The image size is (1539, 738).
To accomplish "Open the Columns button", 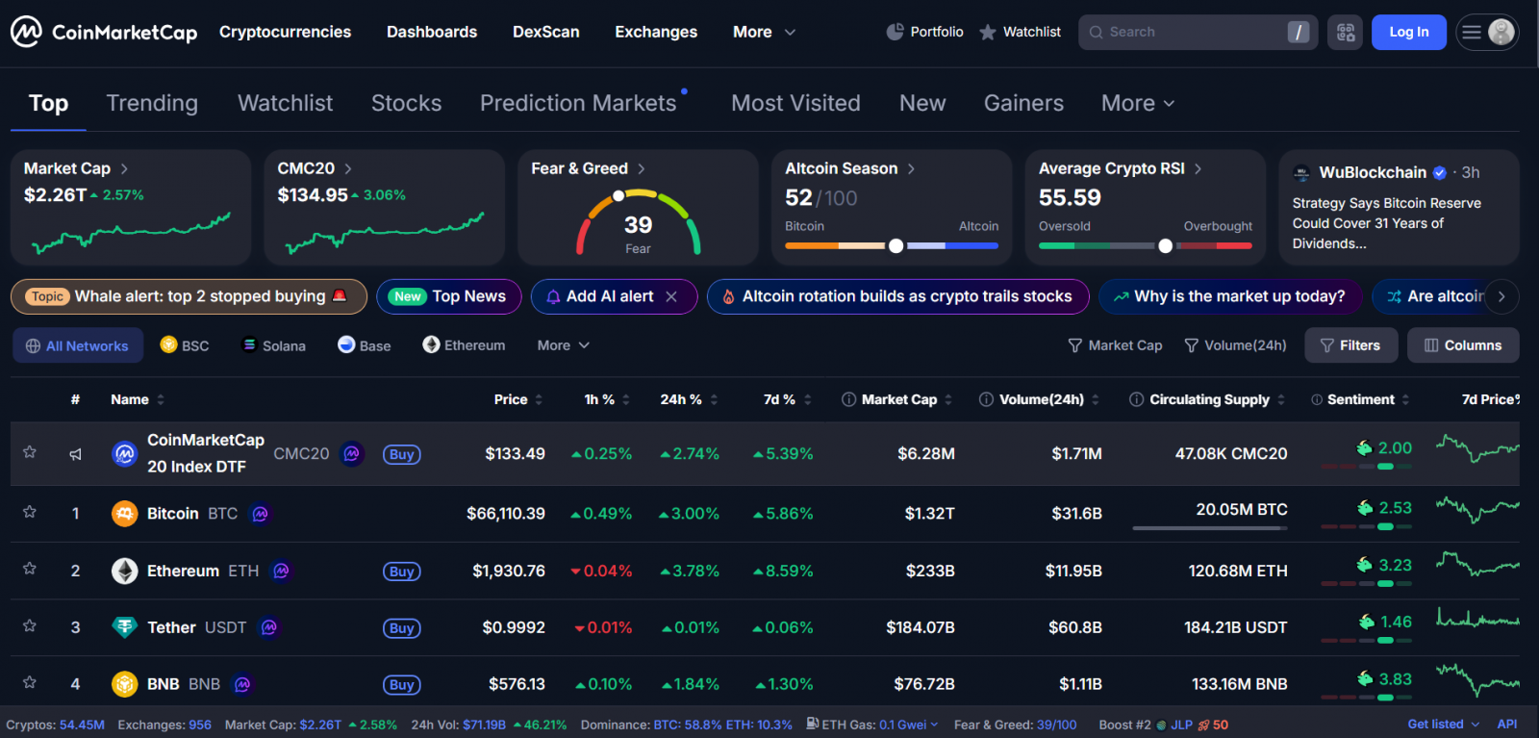I will point(1463,345).
